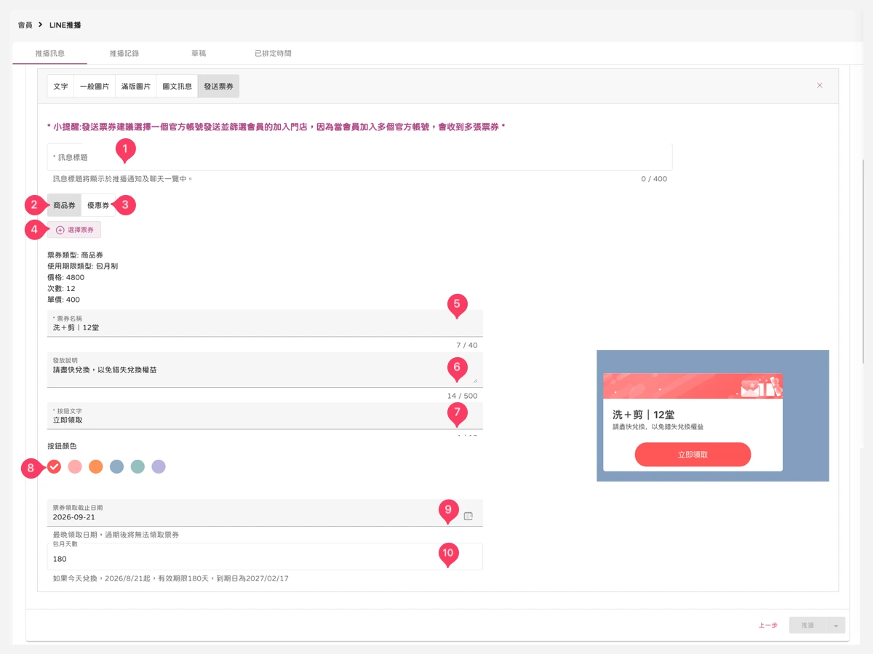The image size is (873, 654).
Task: Click the 票券領取截止日期 date field
Action: [265, 512]
